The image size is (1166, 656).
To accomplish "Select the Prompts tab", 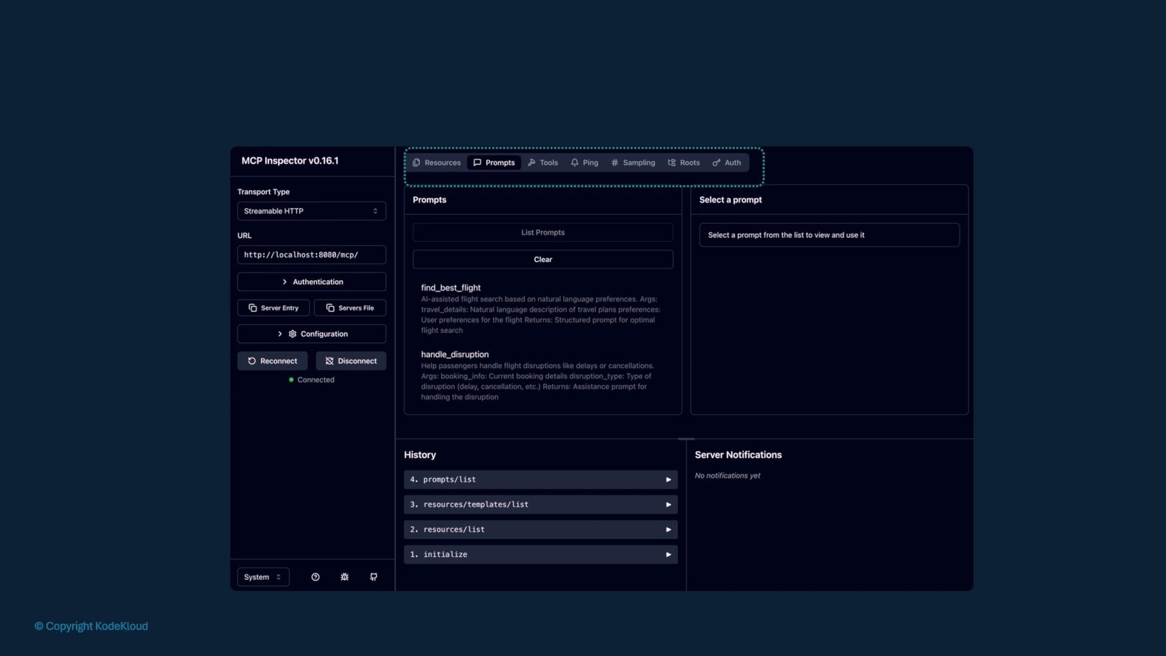I will 494,163.
